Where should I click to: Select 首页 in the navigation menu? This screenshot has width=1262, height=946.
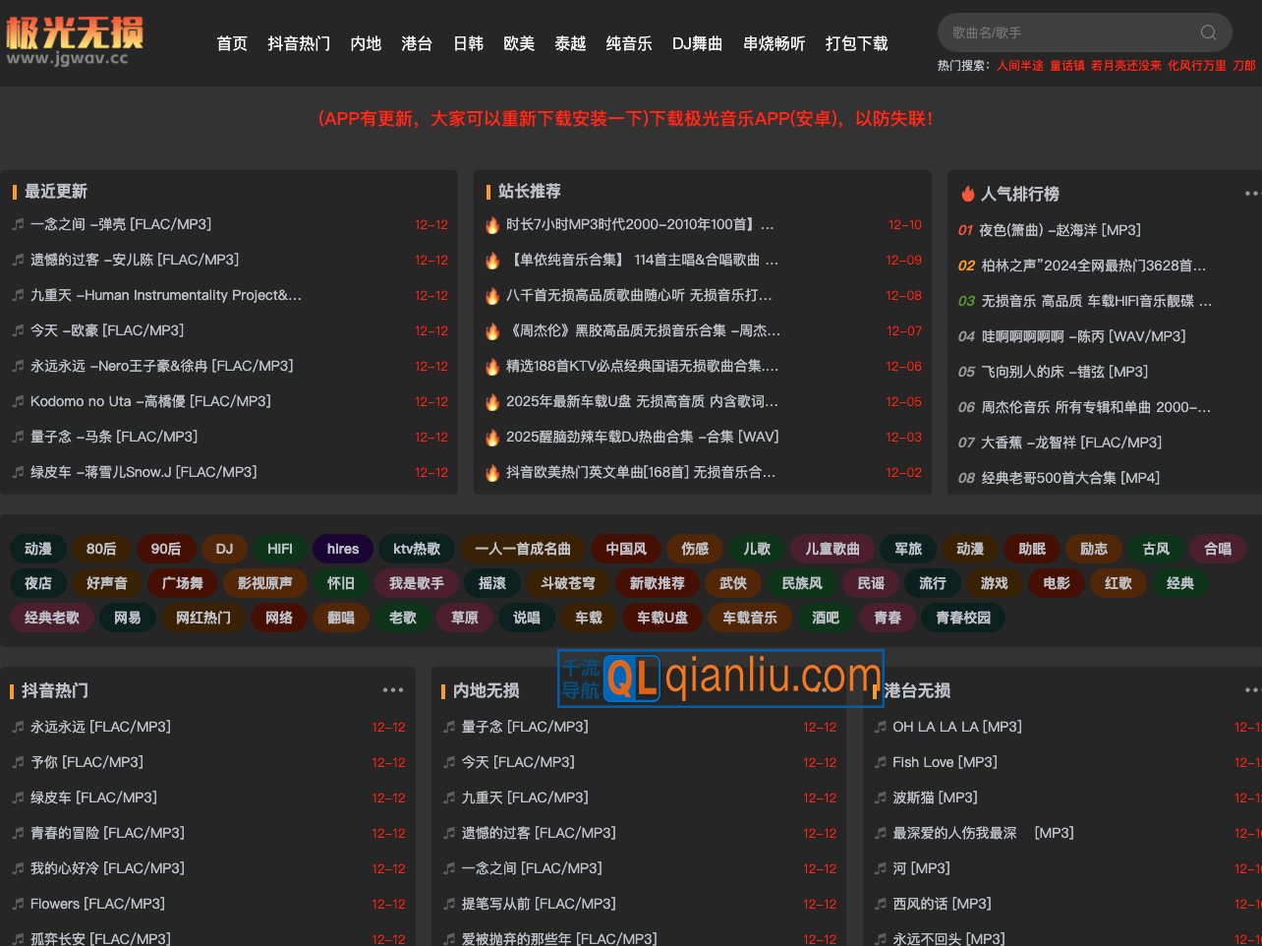pyautogui.click(x=232, y=43)
